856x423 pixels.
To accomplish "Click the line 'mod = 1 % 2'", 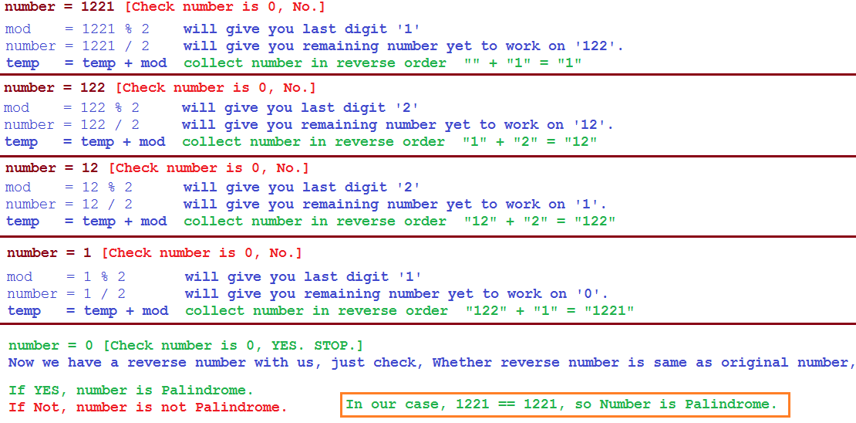I will (x=66, y=276).
